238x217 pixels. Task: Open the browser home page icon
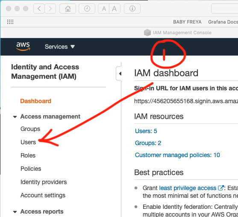(x=68, y=9)
